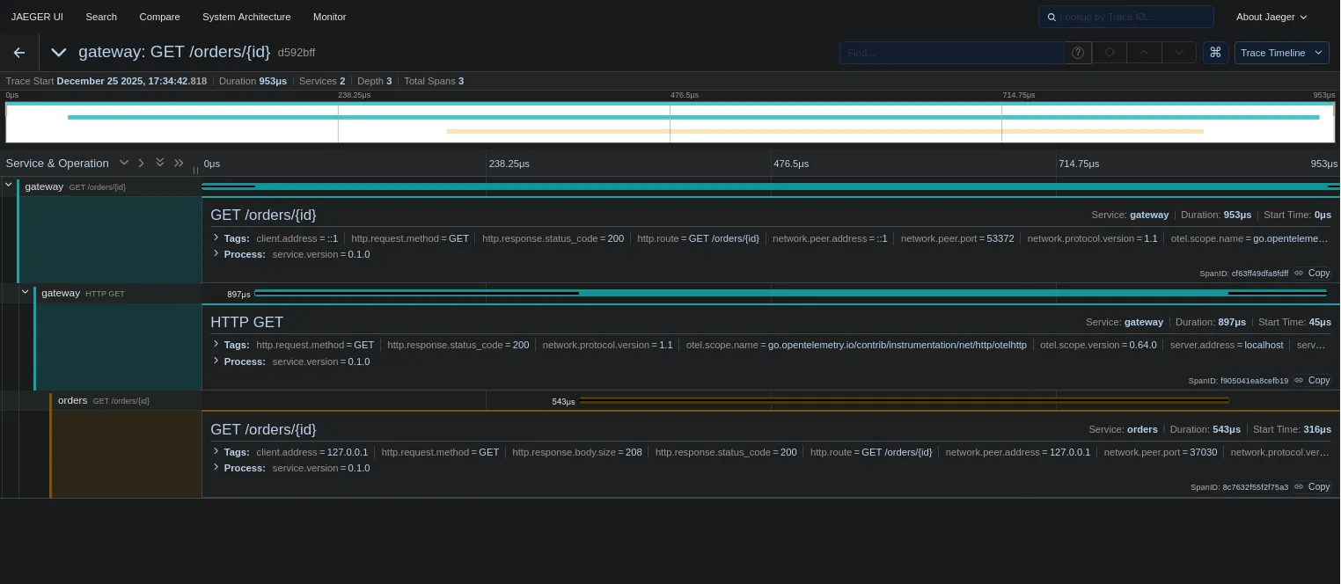Collapse all spans with the double-right chevron
Screen dimensions: 1341x584
179,163
